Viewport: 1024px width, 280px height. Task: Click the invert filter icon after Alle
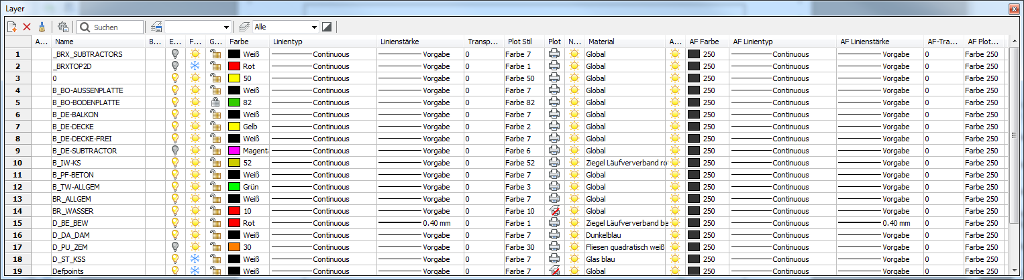click(327, 27)
